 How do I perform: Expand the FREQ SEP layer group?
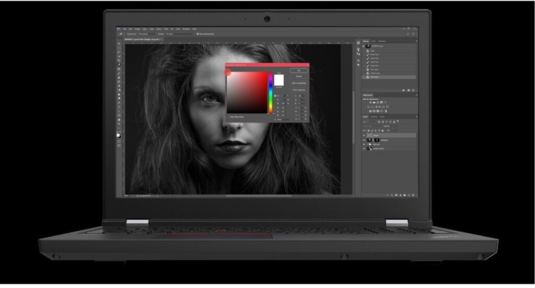(x=368, y=145)
